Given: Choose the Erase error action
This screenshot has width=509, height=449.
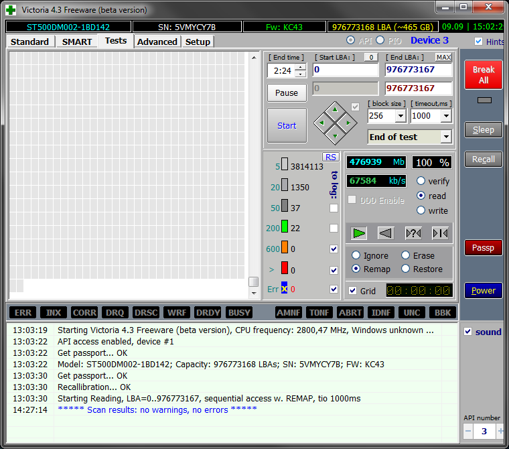Looking at the screenshot, I should click(x=405, y=255).
